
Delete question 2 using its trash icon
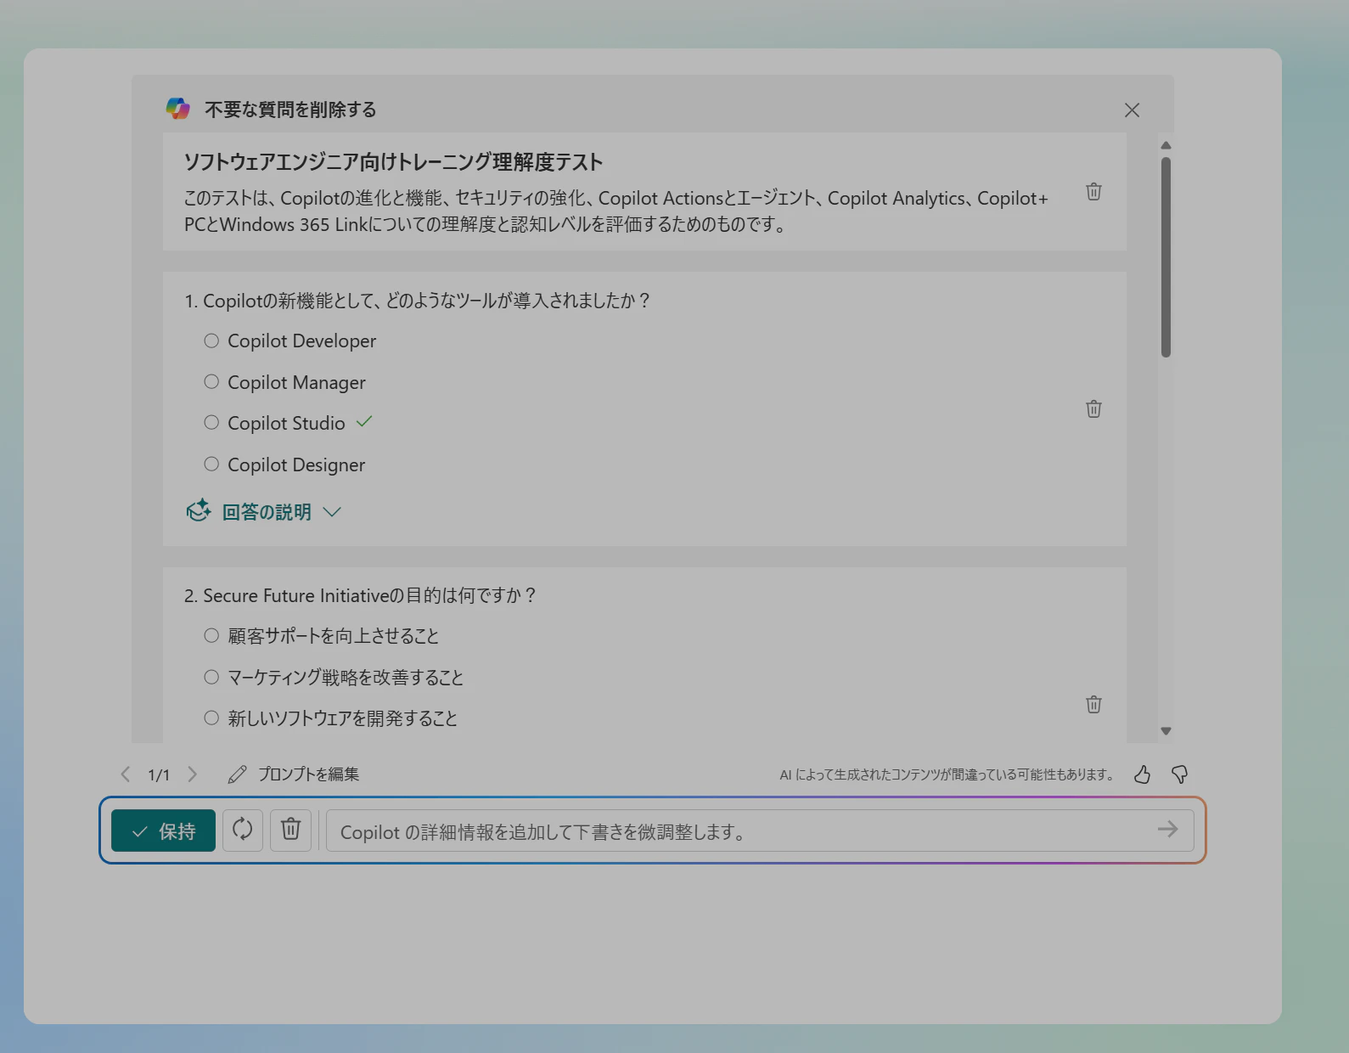pos(1093,704)
